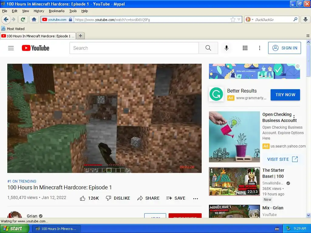The width and height of the screenshot is (311, 233).
Task: Select the 100 Hours In Minecraft tab
Action: click(x=38, y=36)
